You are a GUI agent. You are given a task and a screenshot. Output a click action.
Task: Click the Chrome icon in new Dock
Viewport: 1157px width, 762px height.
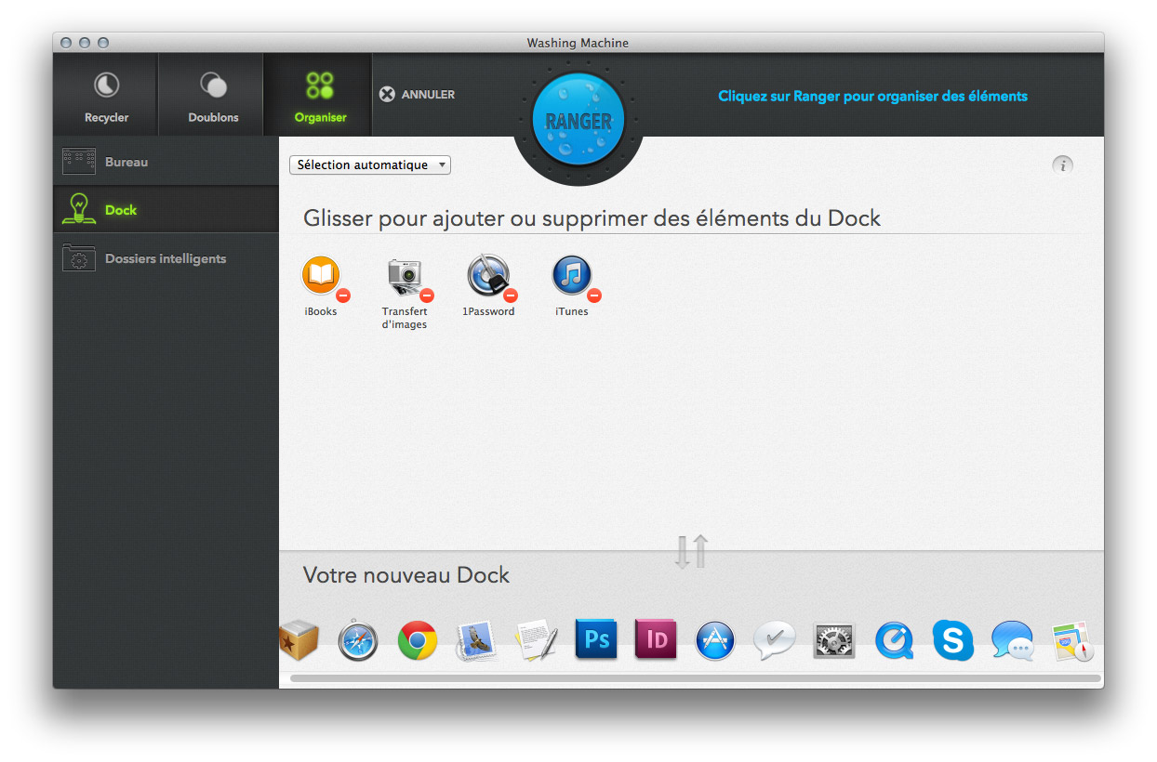click(x=418, y=640)
